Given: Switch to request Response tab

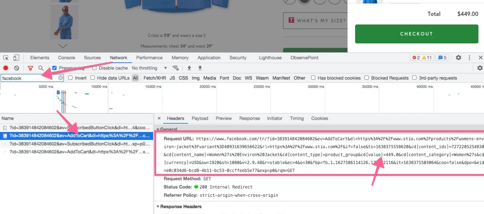Looking at the screenshot, I should (249, 118).
